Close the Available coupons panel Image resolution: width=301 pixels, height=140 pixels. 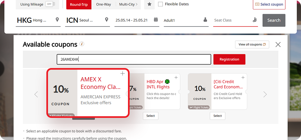[x=278, y=45]
